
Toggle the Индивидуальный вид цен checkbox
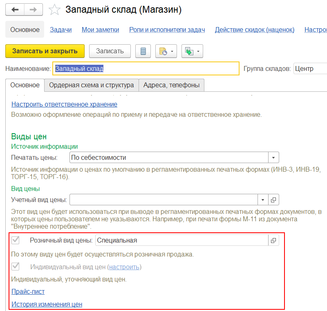coord(16,267)
